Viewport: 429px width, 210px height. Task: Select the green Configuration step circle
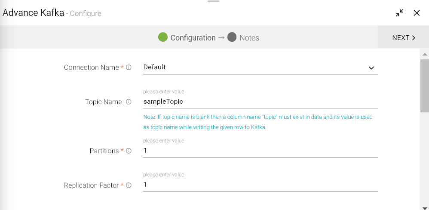coord(162,37)
